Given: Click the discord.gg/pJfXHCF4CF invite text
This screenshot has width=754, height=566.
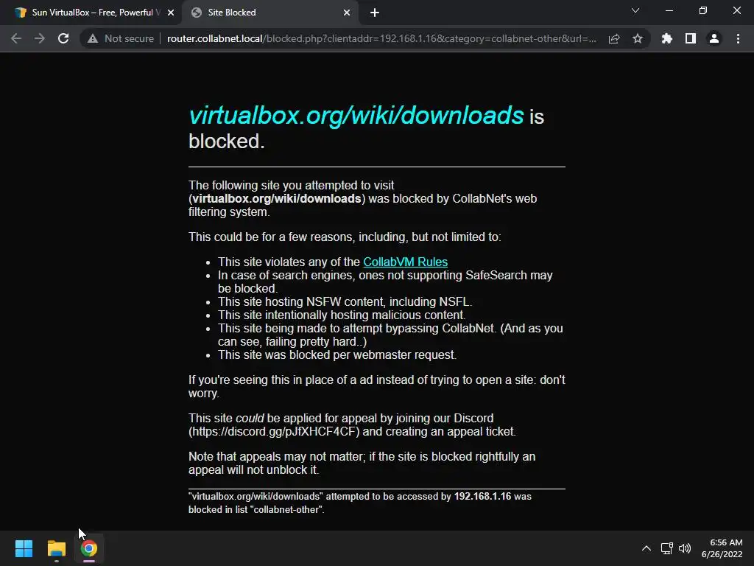Looking at the screenshot, I should [x=274, y=432].
